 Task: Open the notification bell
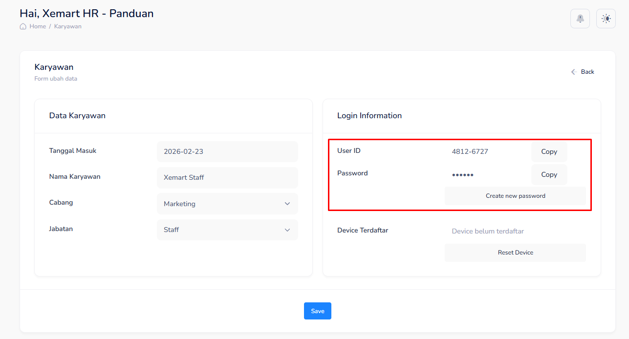[x=580, y=19]
